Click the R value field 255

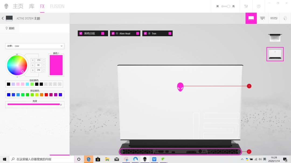(39, 60)
